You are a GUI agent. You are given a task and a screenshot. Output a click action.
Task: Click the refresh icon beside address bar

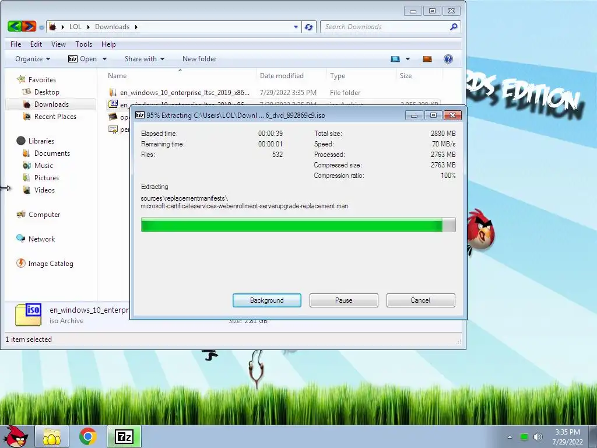(x=309, y=27)
